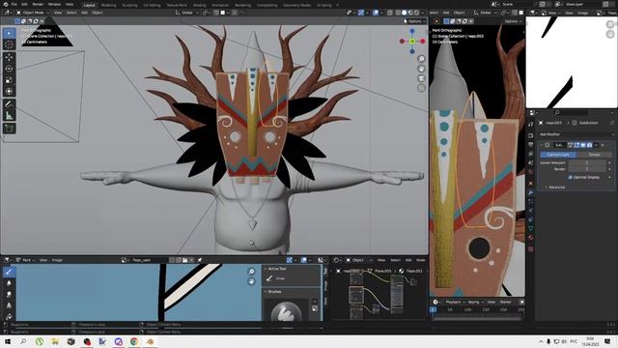Click the zoom icon in the paint editor
This screenshot has height=348, width=618.
point(251,272)
